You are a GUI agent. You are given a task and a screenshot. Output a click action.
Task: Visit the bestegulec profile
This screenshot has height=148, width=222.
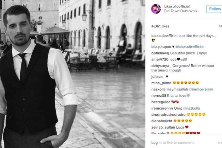[161, 102]
